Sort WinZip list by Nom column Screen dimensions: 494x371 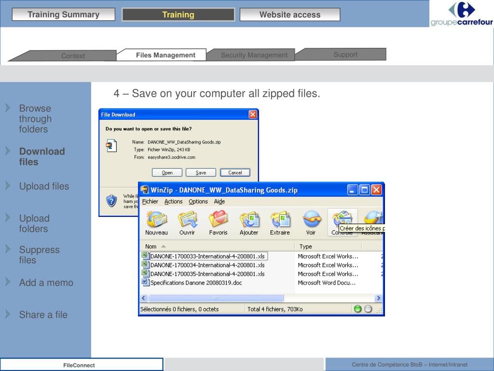(x=217, y=246)
